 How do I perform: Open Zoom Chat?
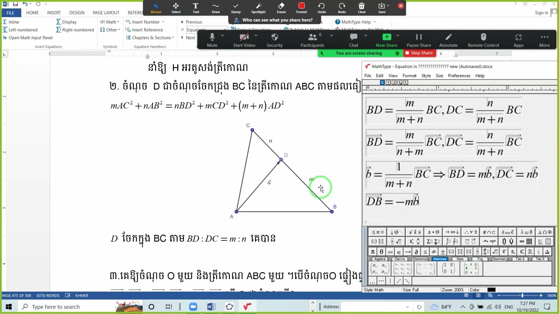tap(354, 40)
